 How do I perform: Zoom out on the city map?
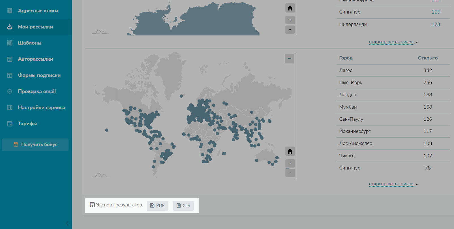tap(290, 173)
